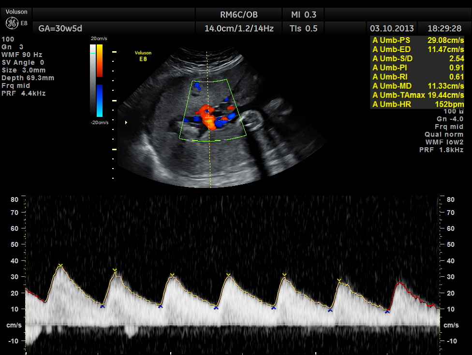The image size is (472, 355).
Task: Select the A Umb-RI result row
Action: (418, 77)
